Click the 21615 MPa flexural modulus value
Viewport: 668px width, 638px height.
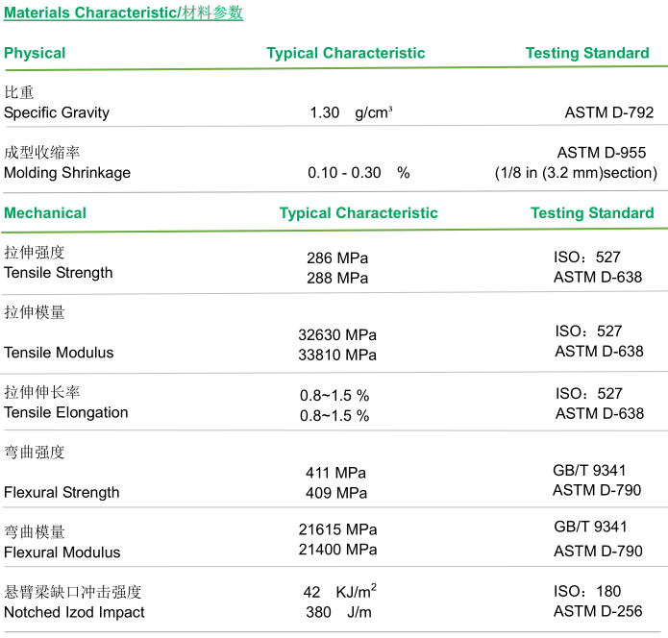click(x=337, y=529)
